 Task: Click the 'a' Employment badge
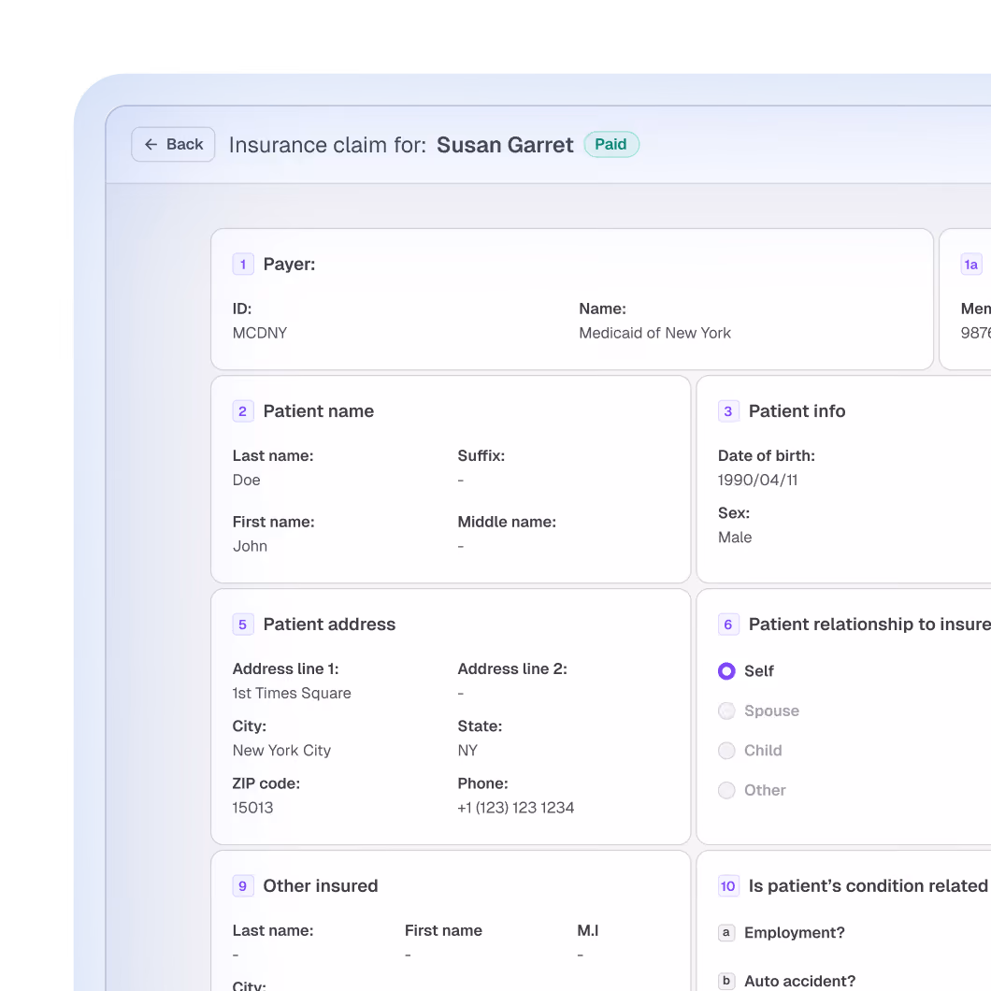coord(726,933)
